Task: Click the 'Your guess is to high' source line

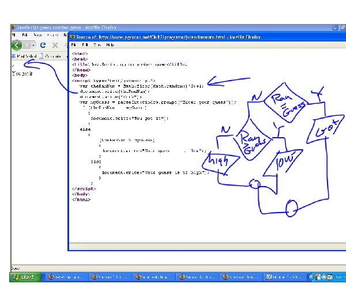Action: pyautogui.click(x=155, y=172)
